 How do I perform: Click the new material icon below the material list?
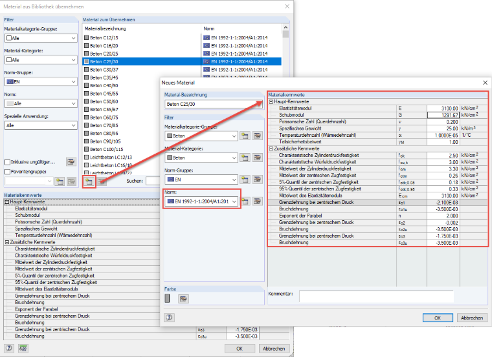(89, 181)
